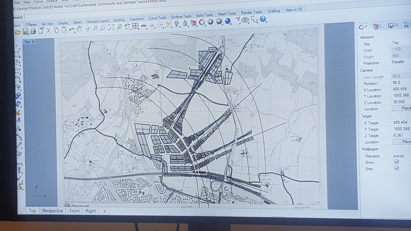Toggle the Wallpaper Gray checkbox
The image size is (411, 231).
[397, 169]
